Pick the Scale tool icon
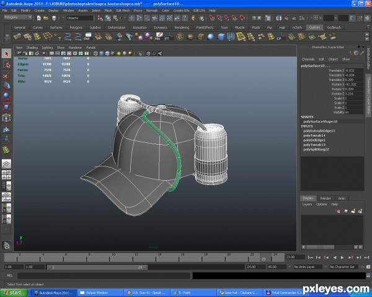The height and width of the screenshot is (297, 372). point(6,107)
